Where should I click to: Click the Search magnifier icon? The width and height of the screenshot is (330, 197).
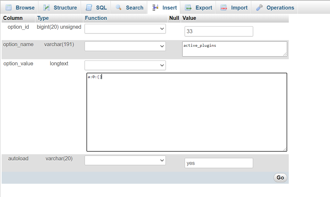(x=119, y=8)
